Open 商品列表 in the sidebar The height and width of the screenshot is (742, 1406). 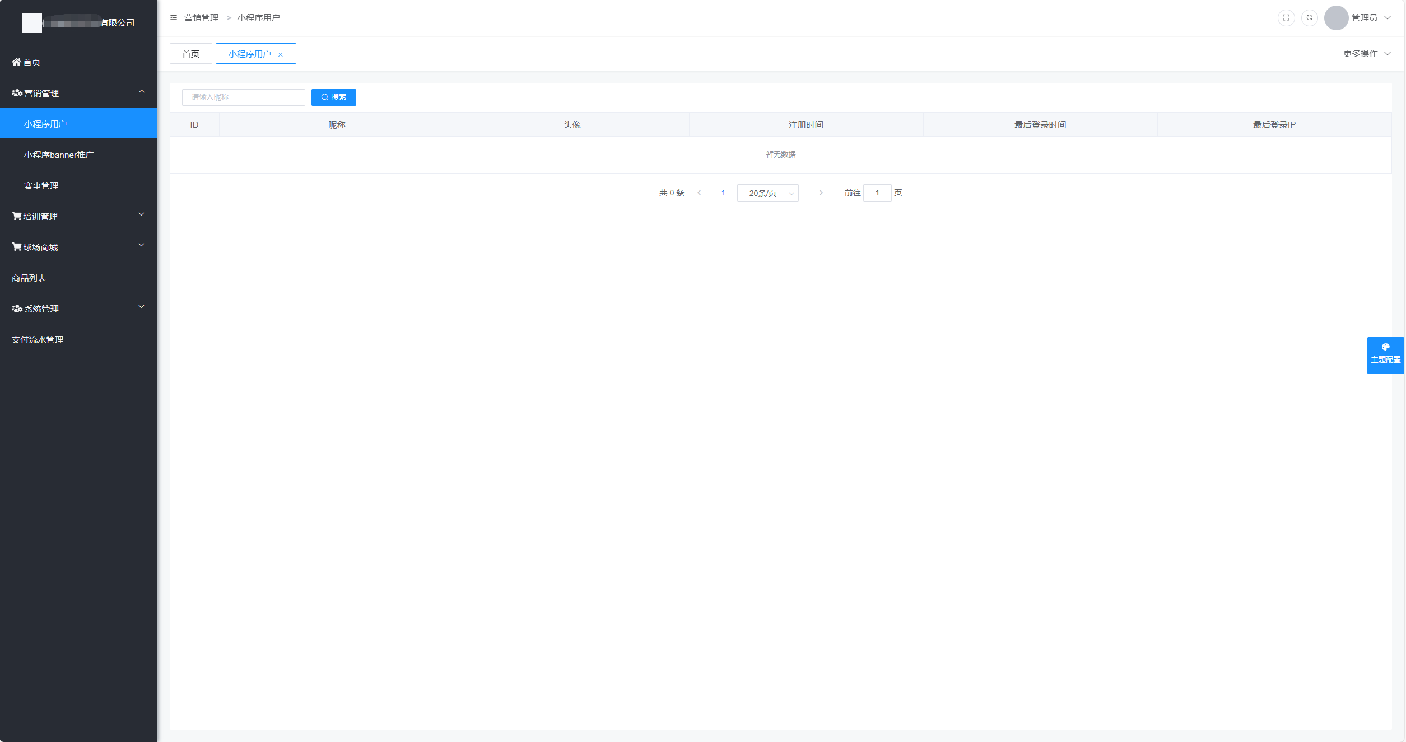[78, 278]
